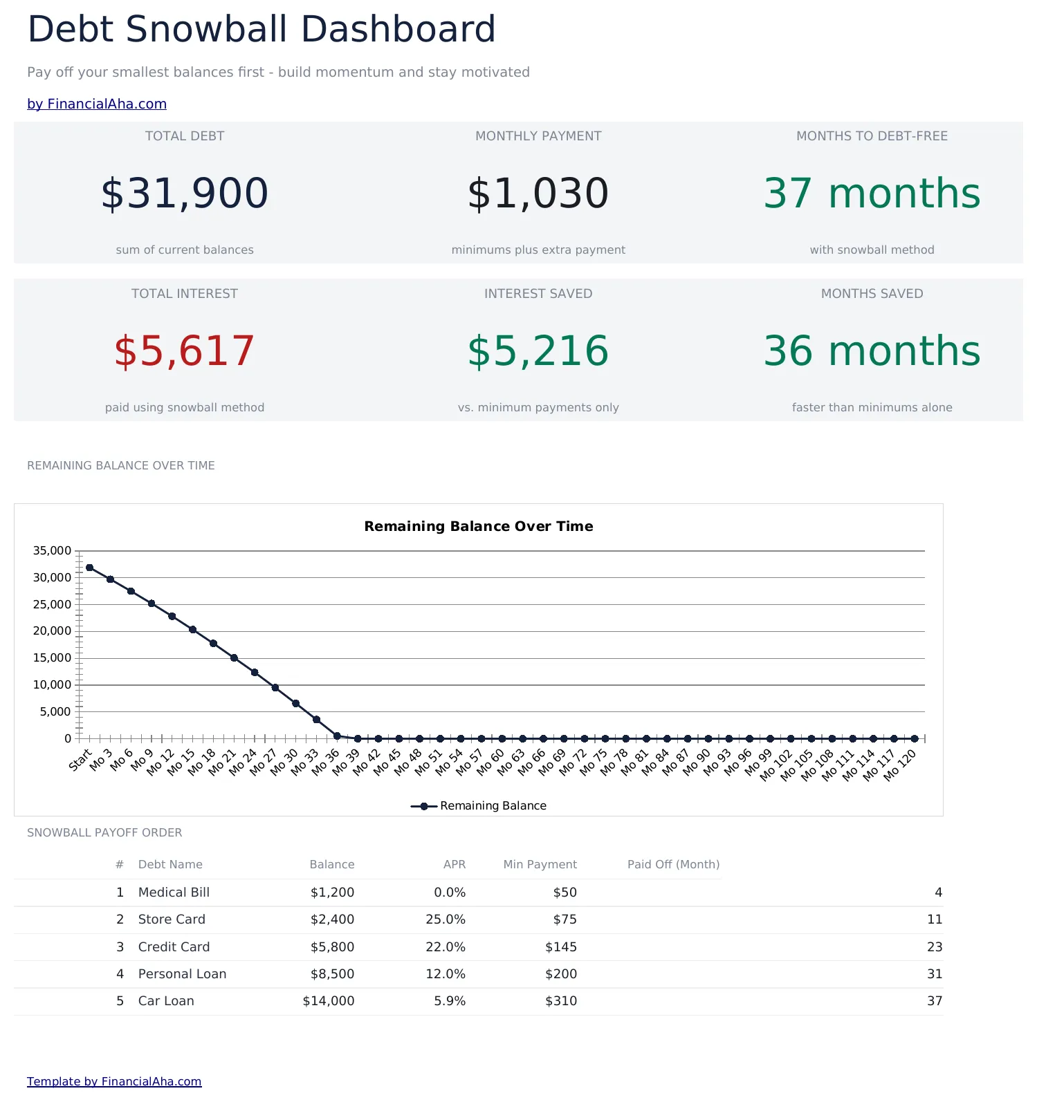Viewport: 1037px width, 1102px height.
Task: Click the chart title Remaining Balance Over Time
Action: coord(479,526)
